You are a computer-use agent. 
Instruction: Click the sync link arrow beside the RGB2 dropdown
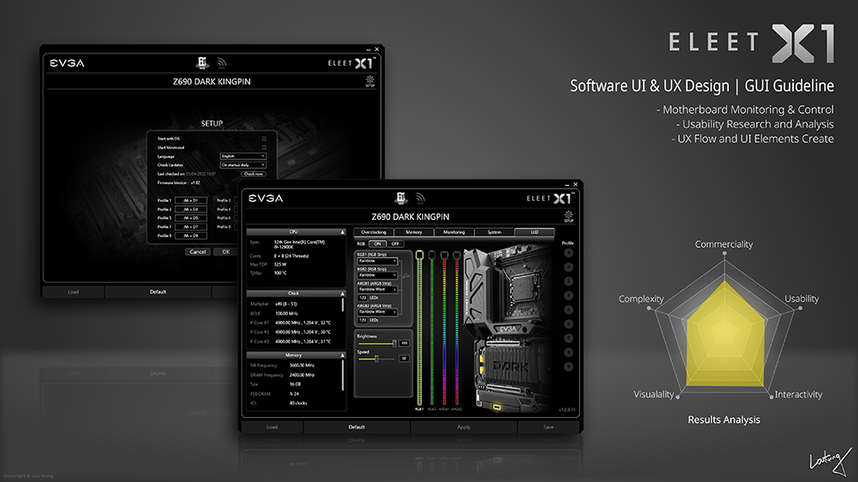tap(405, 276)
